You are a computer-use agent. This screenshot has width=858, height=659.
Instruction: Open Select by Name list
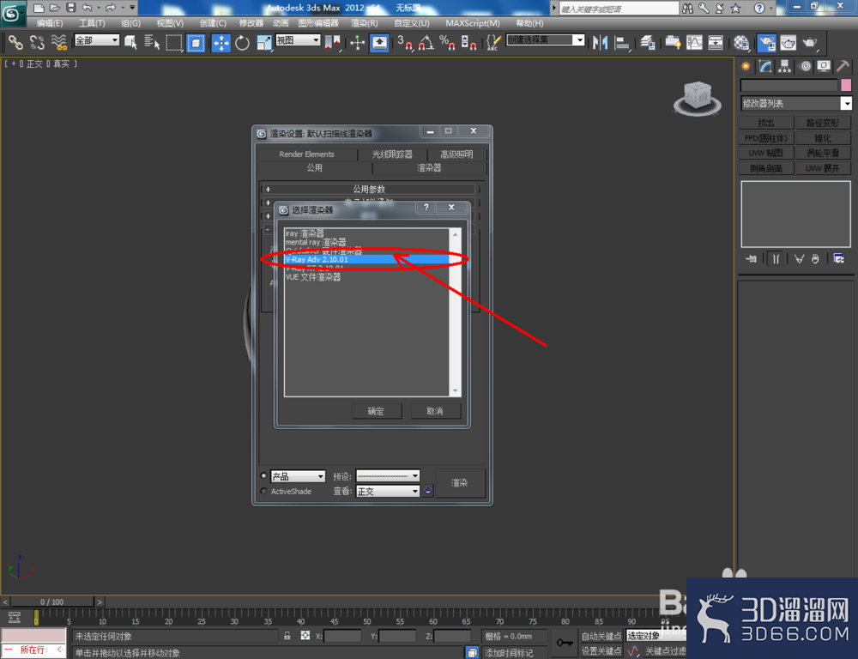[152, 42]
